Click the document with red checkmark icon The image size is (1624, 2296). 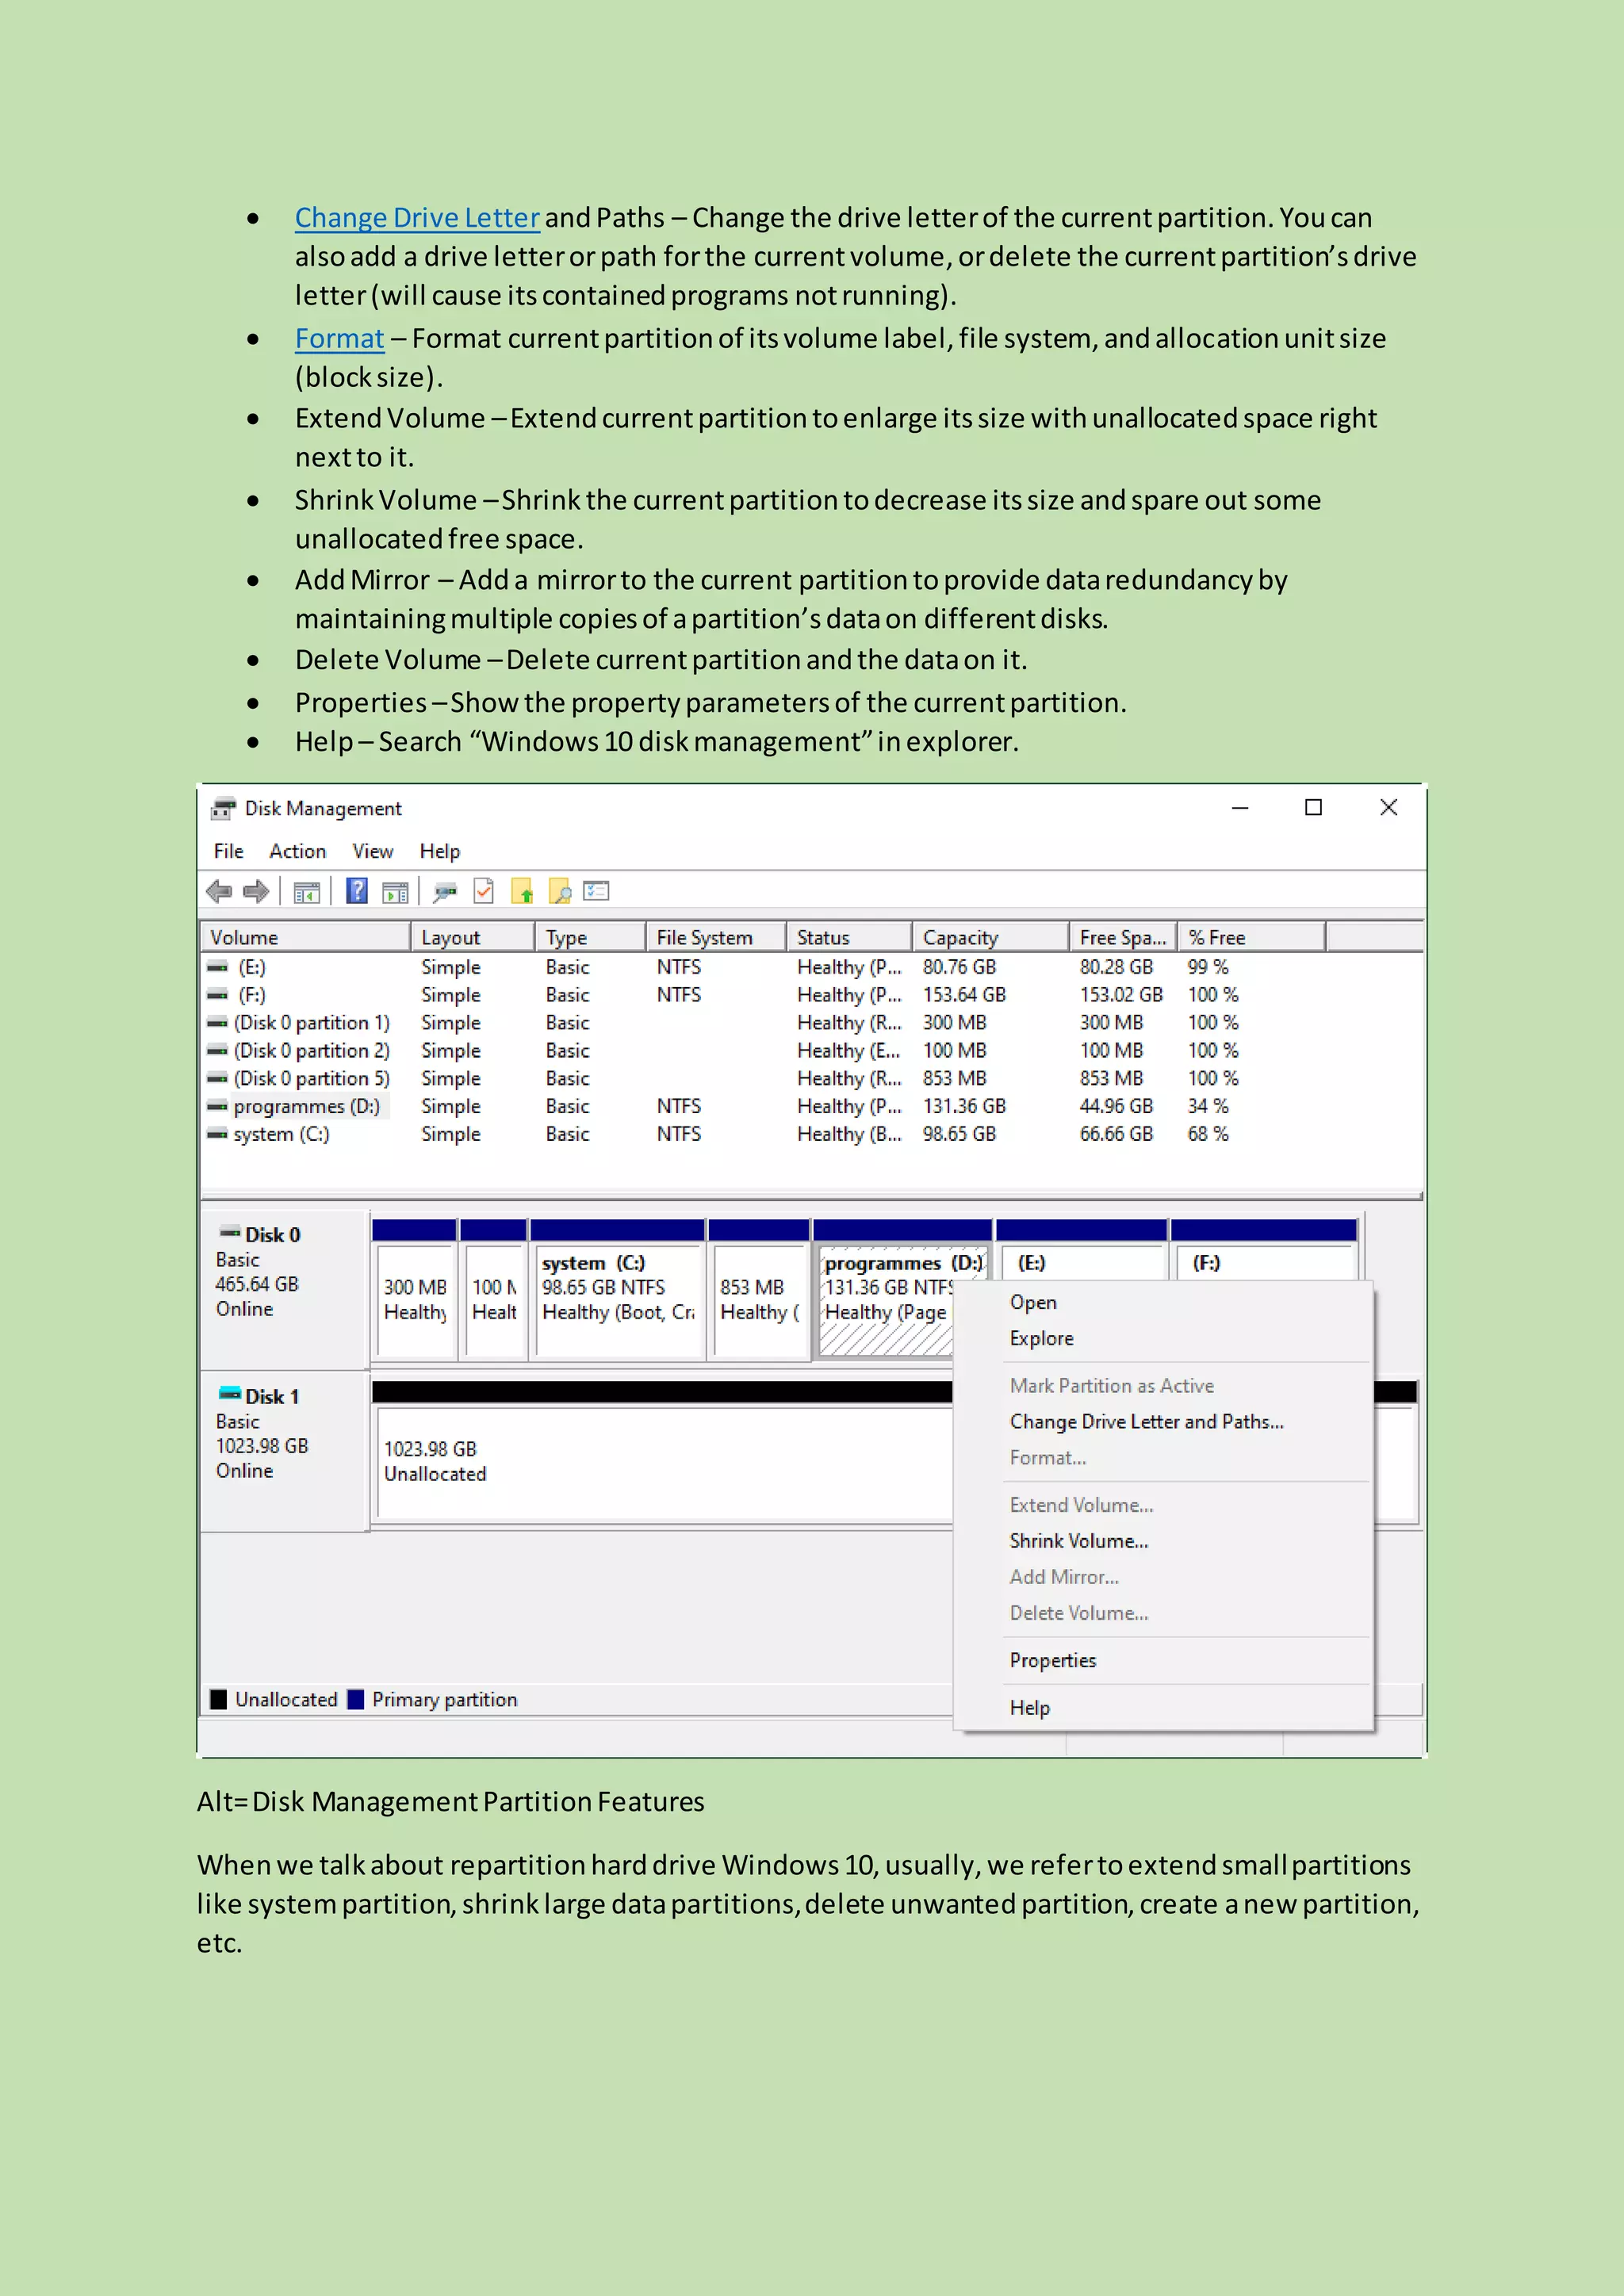484,890
